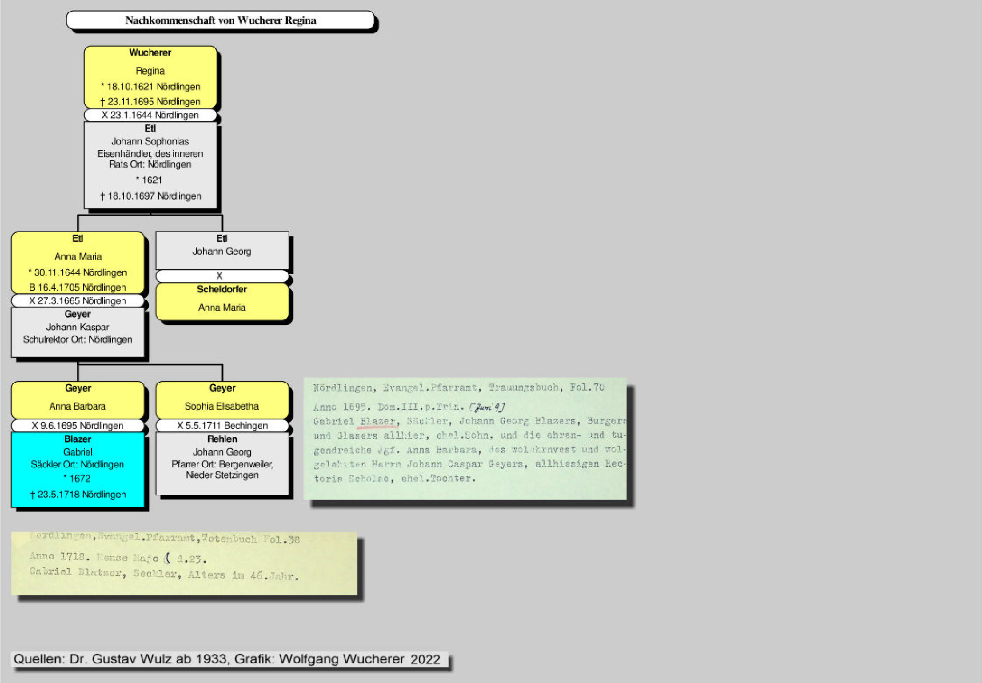Image resolution: width=982 pixels, height=683 pixels.
Task: Select the Geyer Johann Kaspar Schulrektor box
Action: tap(78, 332)
